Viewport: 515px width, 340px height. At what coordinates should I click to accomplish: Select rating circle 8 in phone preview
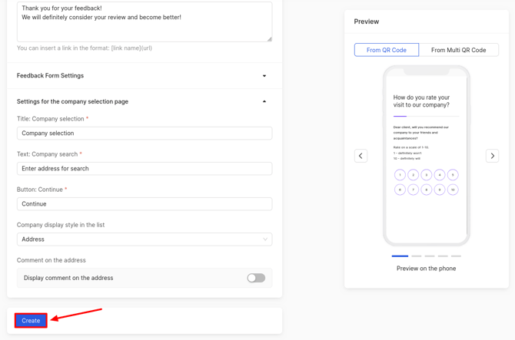pos(427,190)
